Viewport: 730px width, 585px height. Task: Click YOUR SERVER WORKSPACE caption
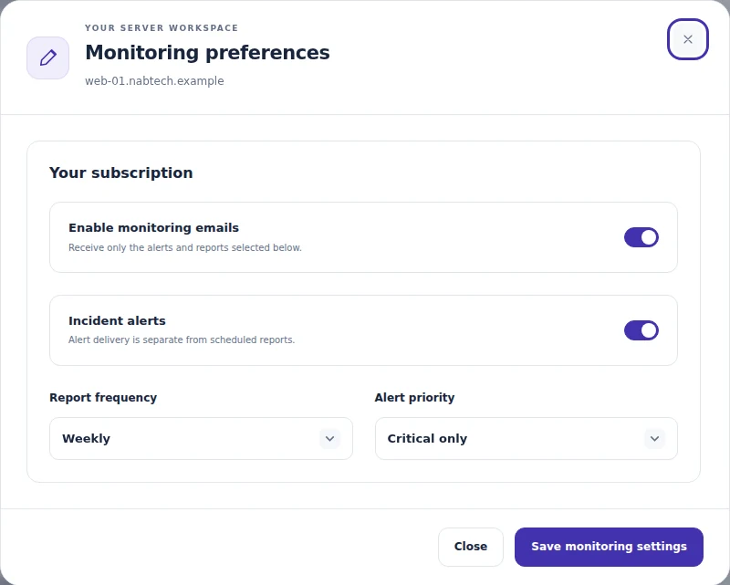coord(162,28)
